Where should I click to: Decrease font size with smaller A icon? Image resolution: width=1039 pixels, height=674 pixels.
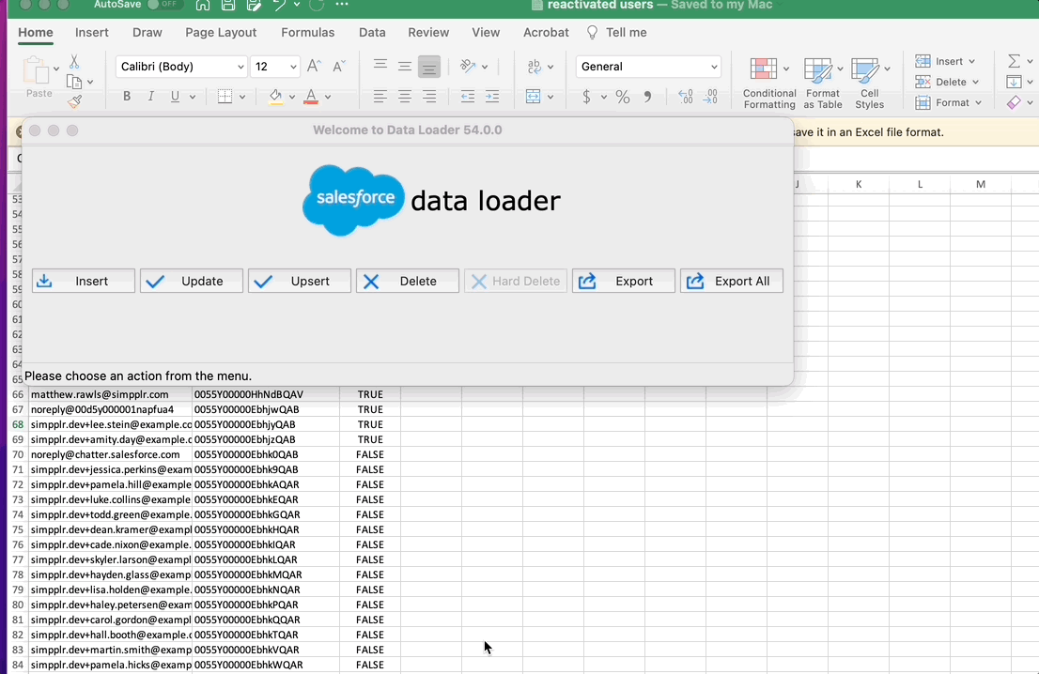click(x=338, y=67)
